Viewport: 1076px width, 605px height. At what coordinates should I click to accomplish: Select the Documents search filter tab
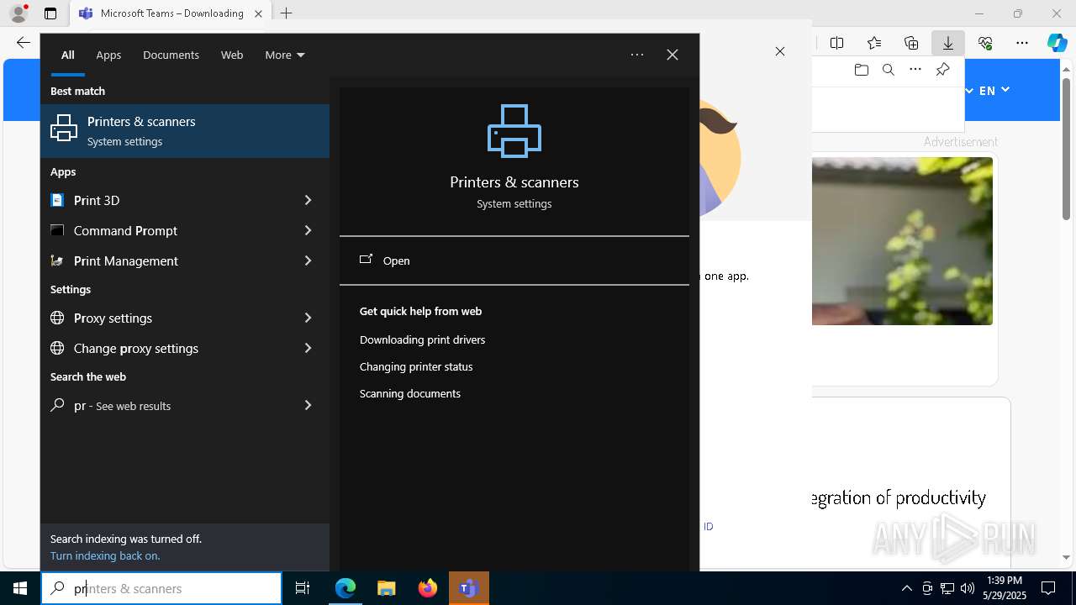click(x=171, y=55)
